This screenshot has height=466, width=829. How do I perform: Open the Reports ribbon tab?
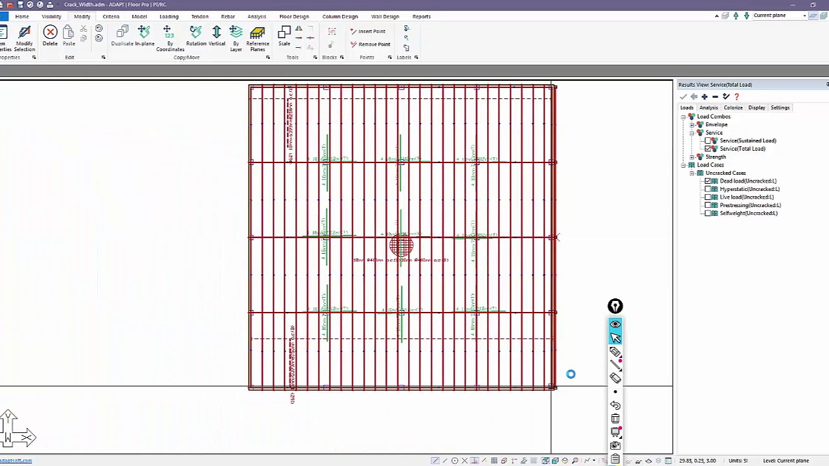[421, 16]
